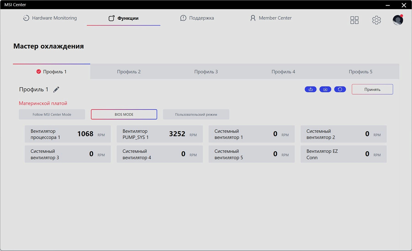The image size is (412, 251).
Task: Open the settings gear icon
Action: [376, 20]
